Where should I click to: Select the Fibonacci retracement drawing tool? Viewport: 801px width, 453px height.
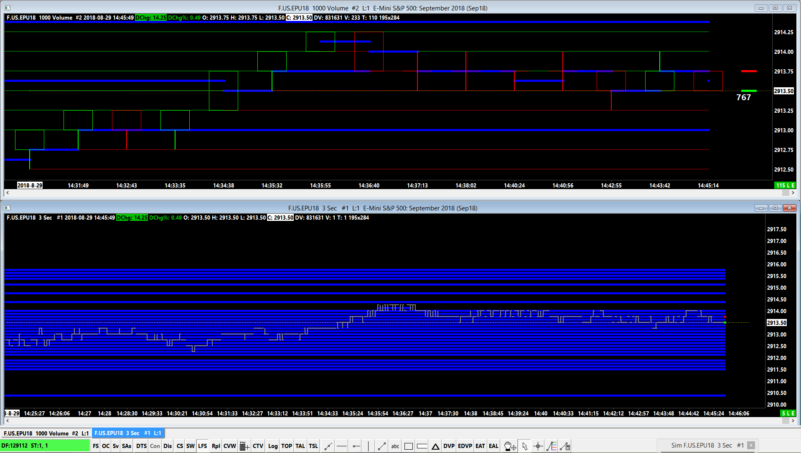click(552, 446)
